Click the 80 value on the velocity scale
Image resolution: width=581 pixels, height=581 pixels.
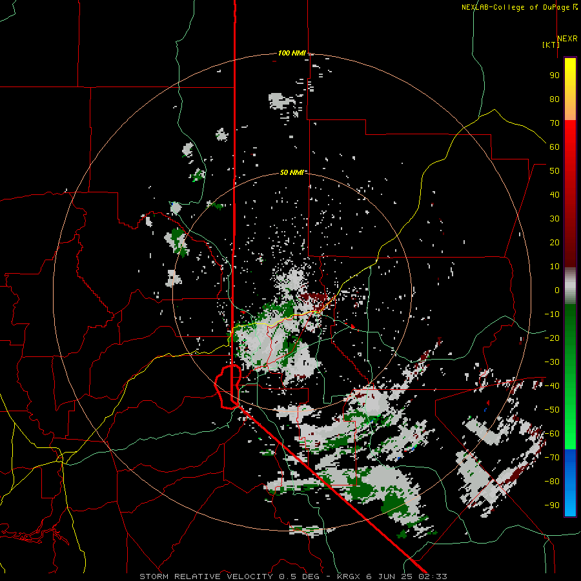pyautogui.click(x=555, y=99)
